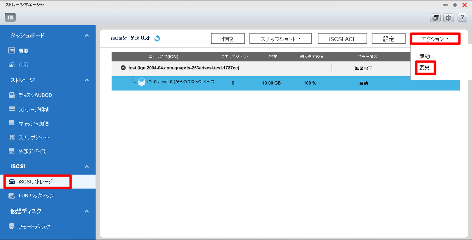Image resolution: width=472 pixels, height=240 pixels.
Task: Open the storage manager settings gear
Action: pos(448,18)
